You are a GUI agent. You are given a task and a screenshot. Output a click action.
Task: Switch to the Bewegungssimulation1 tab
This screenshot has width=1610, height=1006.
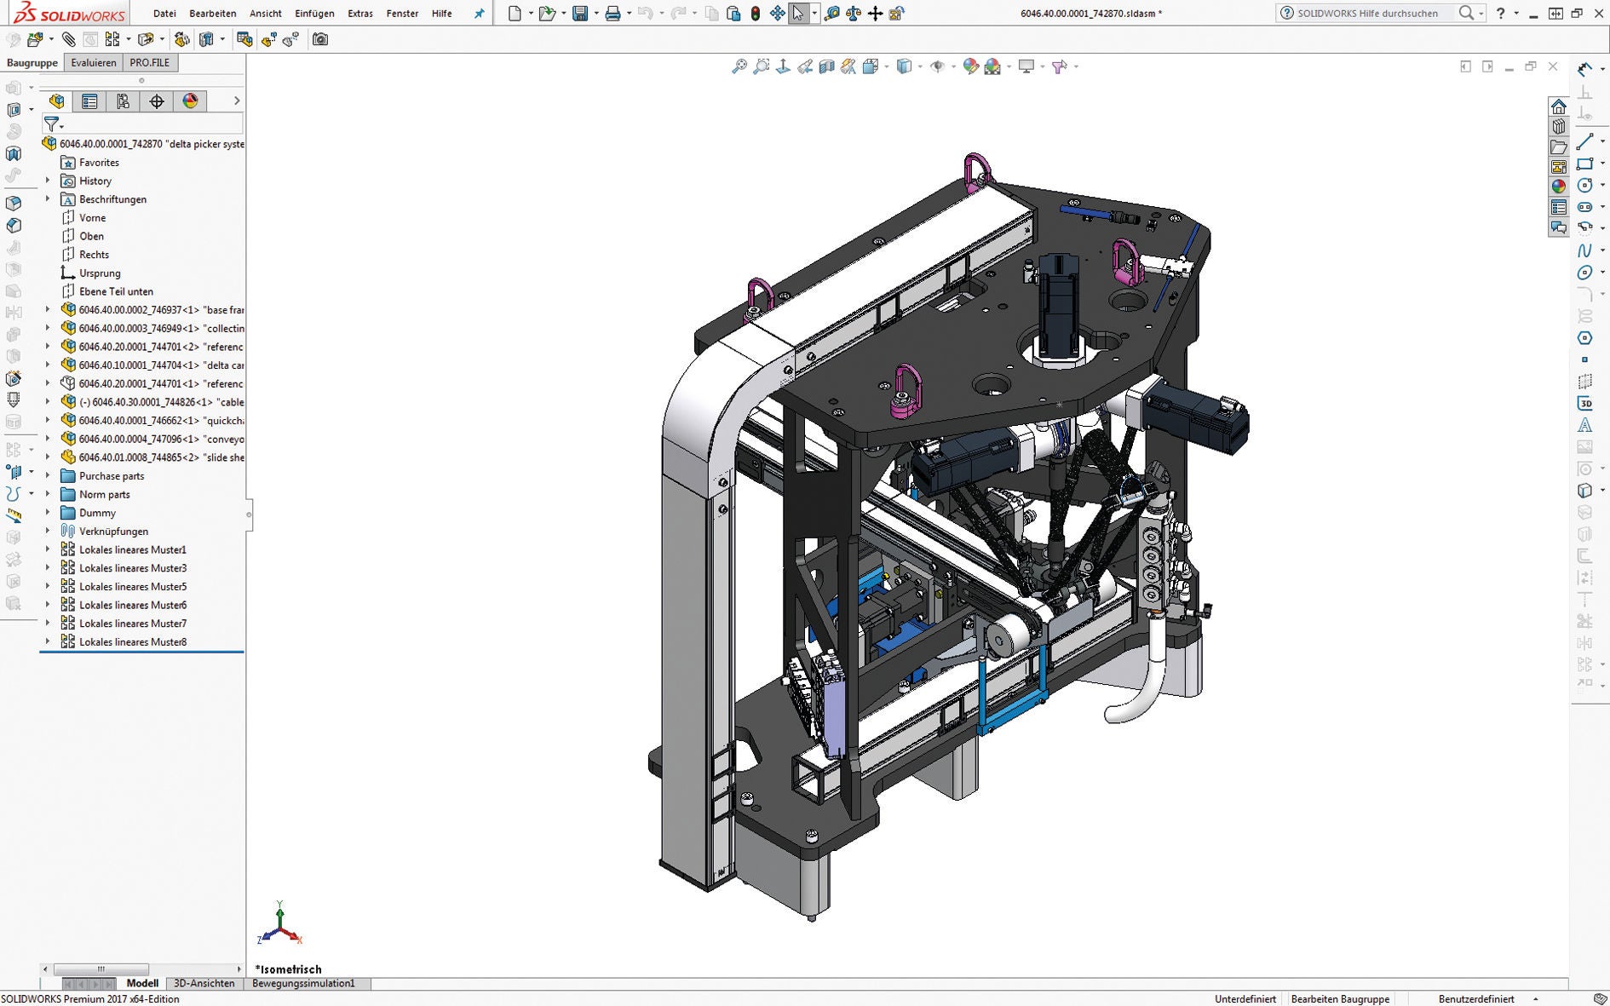pos(302,983)
